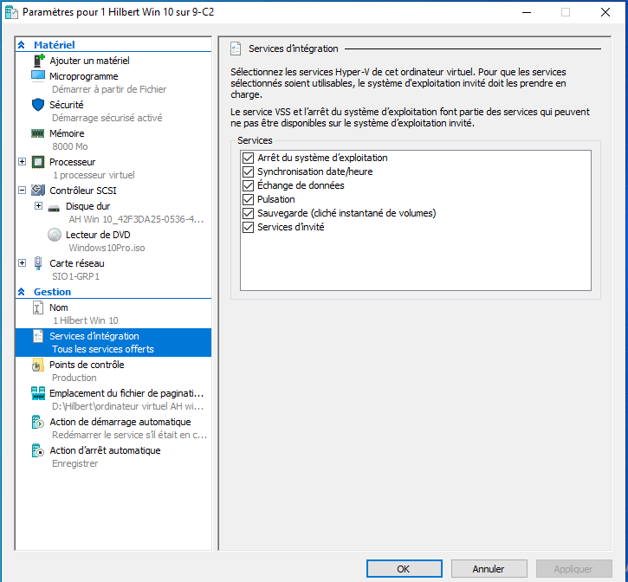Select the Carte réseau adapter icon

(x=38, y=262)
